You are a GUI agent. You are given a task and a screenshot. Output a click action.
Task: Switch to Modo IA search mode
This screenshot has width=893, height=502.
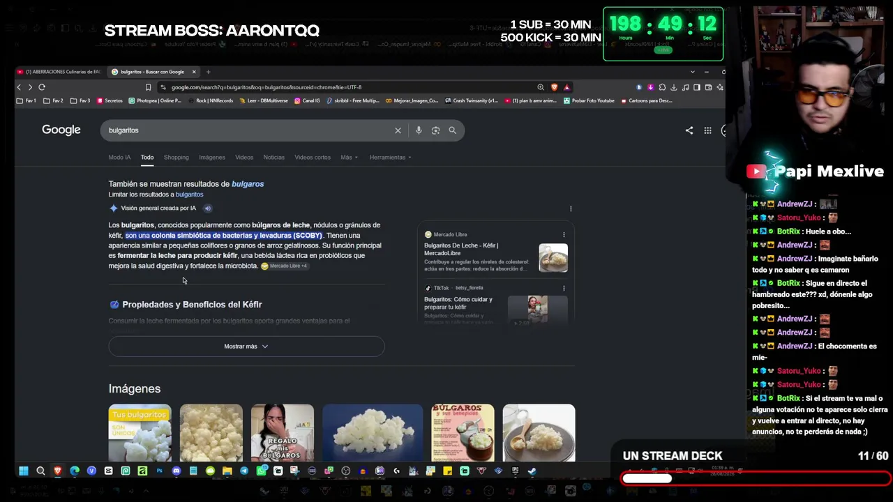click(x=119, y=158)
